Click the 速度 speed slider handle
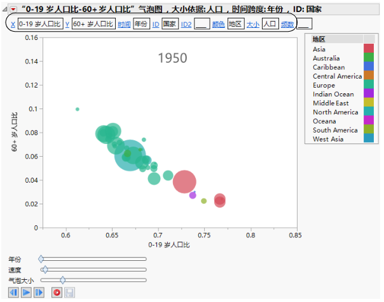The image size is (384, 302). point(45,270)
